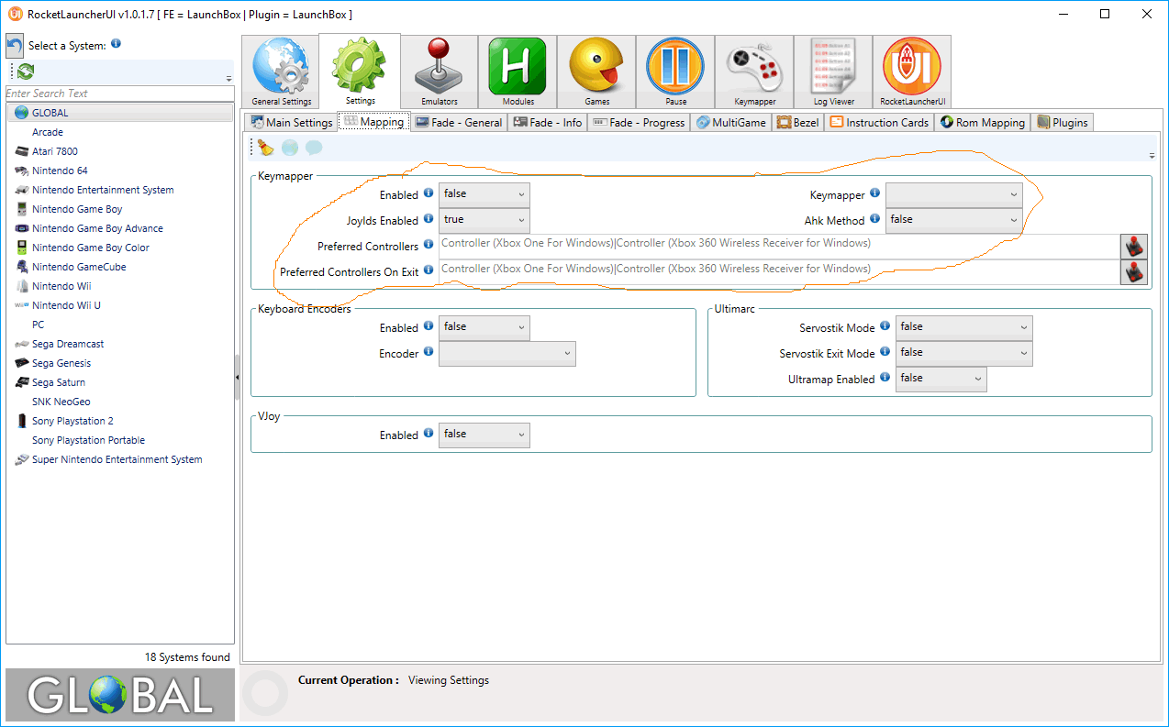The width and height of the screenshot is (1169, 727).
Task: Click the Preferred Controllers On Exit text field
Action: coord(779,272)
